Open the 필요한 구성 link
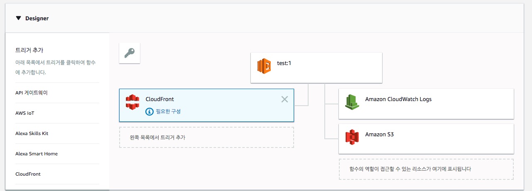This screenshot has width=532, height=191. [x=168, y=111]
